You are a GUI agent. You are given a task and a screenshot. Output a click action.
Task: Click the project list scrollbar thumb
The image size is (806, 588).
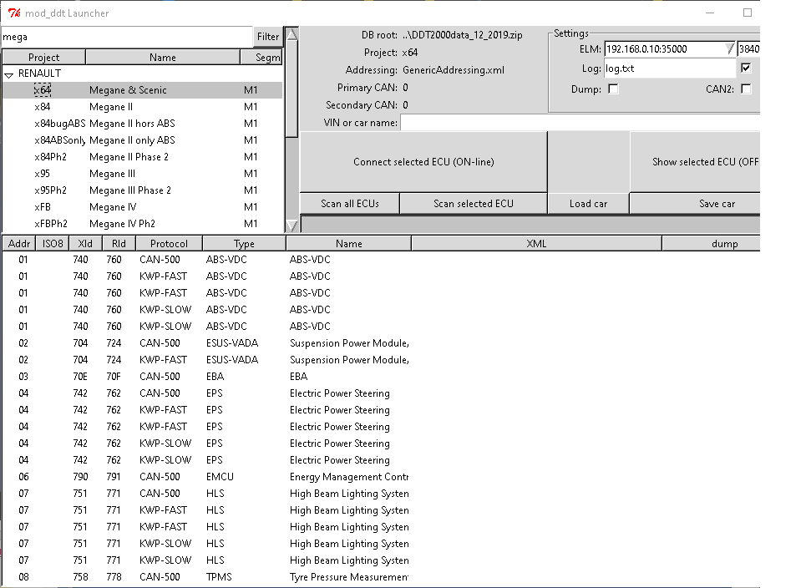pos(292,89)
